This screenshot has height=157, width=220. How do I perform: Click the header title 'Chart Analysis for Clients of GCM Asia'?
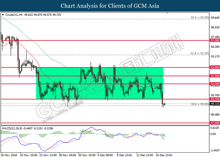[110, 6]
